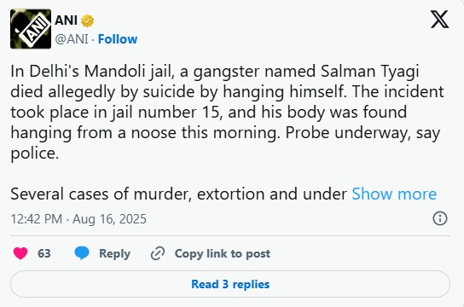Follow the ANI account
Image resolution: width=464 pixels, height=307 pixels.
tap(118, 39)
